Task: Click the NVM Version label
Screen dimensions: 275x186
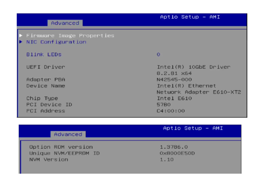Action: 49,160
